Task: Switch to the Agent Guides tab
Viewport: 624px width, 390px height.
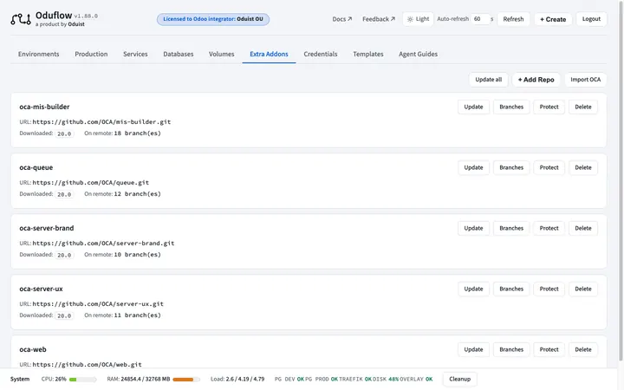Action: click(419, 54)
